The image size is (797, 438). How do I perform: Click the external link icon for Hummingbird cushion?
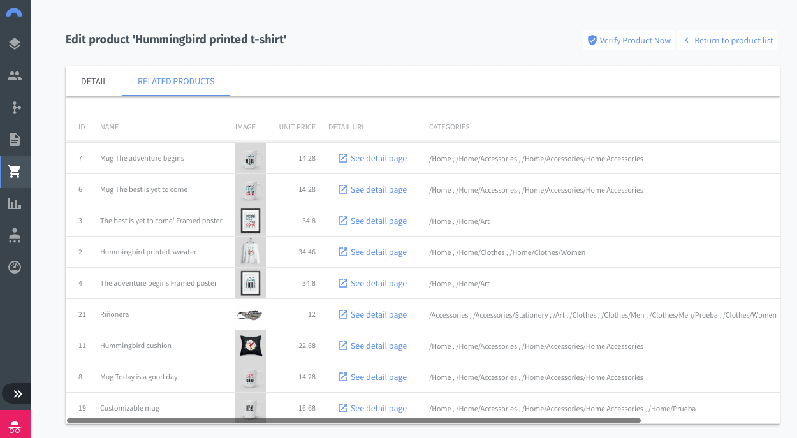pos(342,346)
